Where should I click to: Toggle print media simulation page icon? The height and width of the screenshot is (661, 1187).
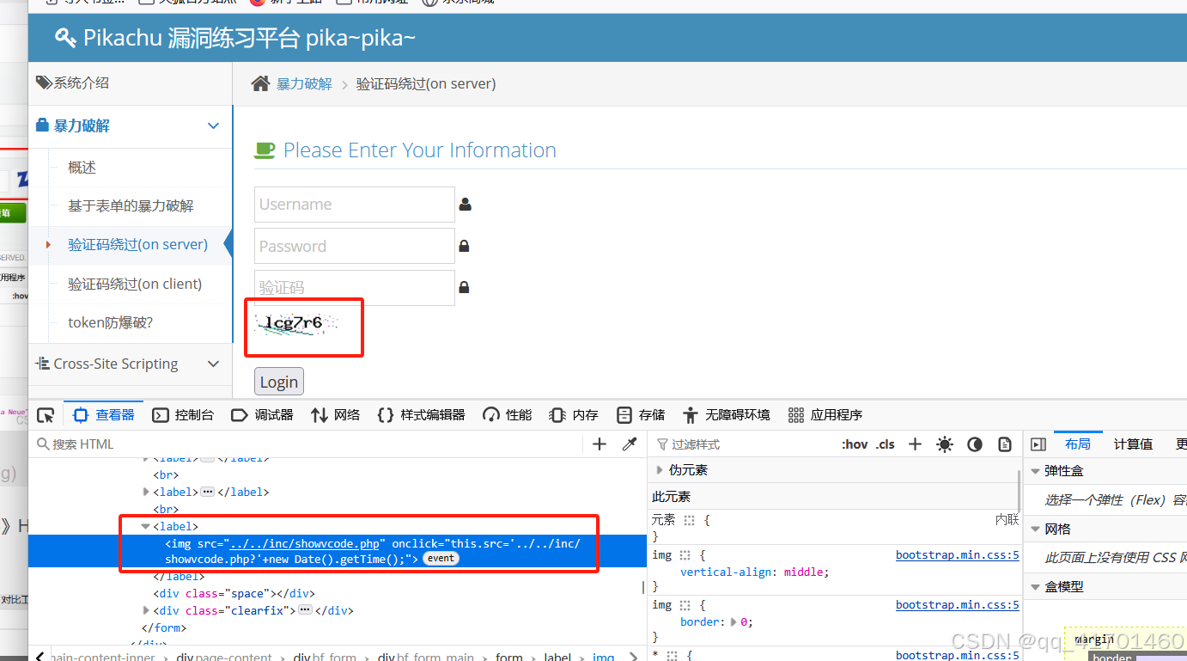[x=1005, y=444]
